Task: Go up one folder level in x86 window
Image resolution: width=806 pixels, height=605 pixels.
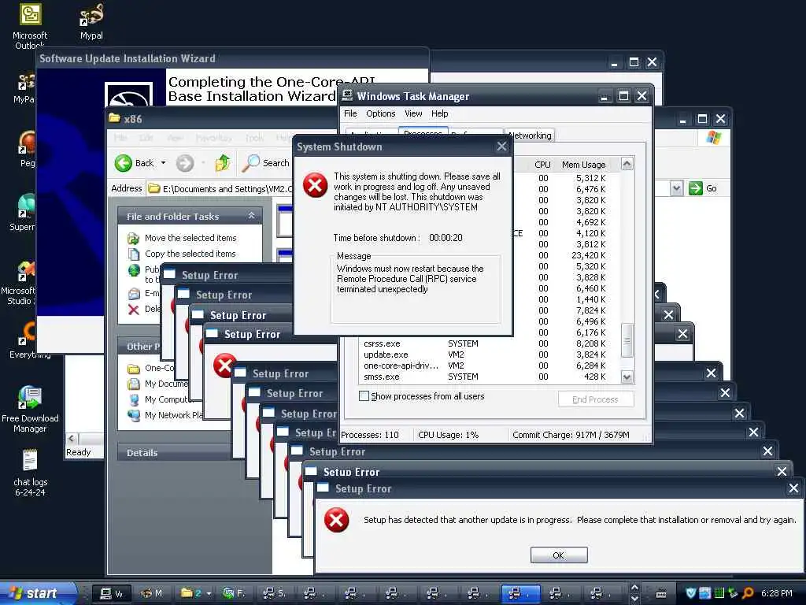Action: [x=223, y=163]
